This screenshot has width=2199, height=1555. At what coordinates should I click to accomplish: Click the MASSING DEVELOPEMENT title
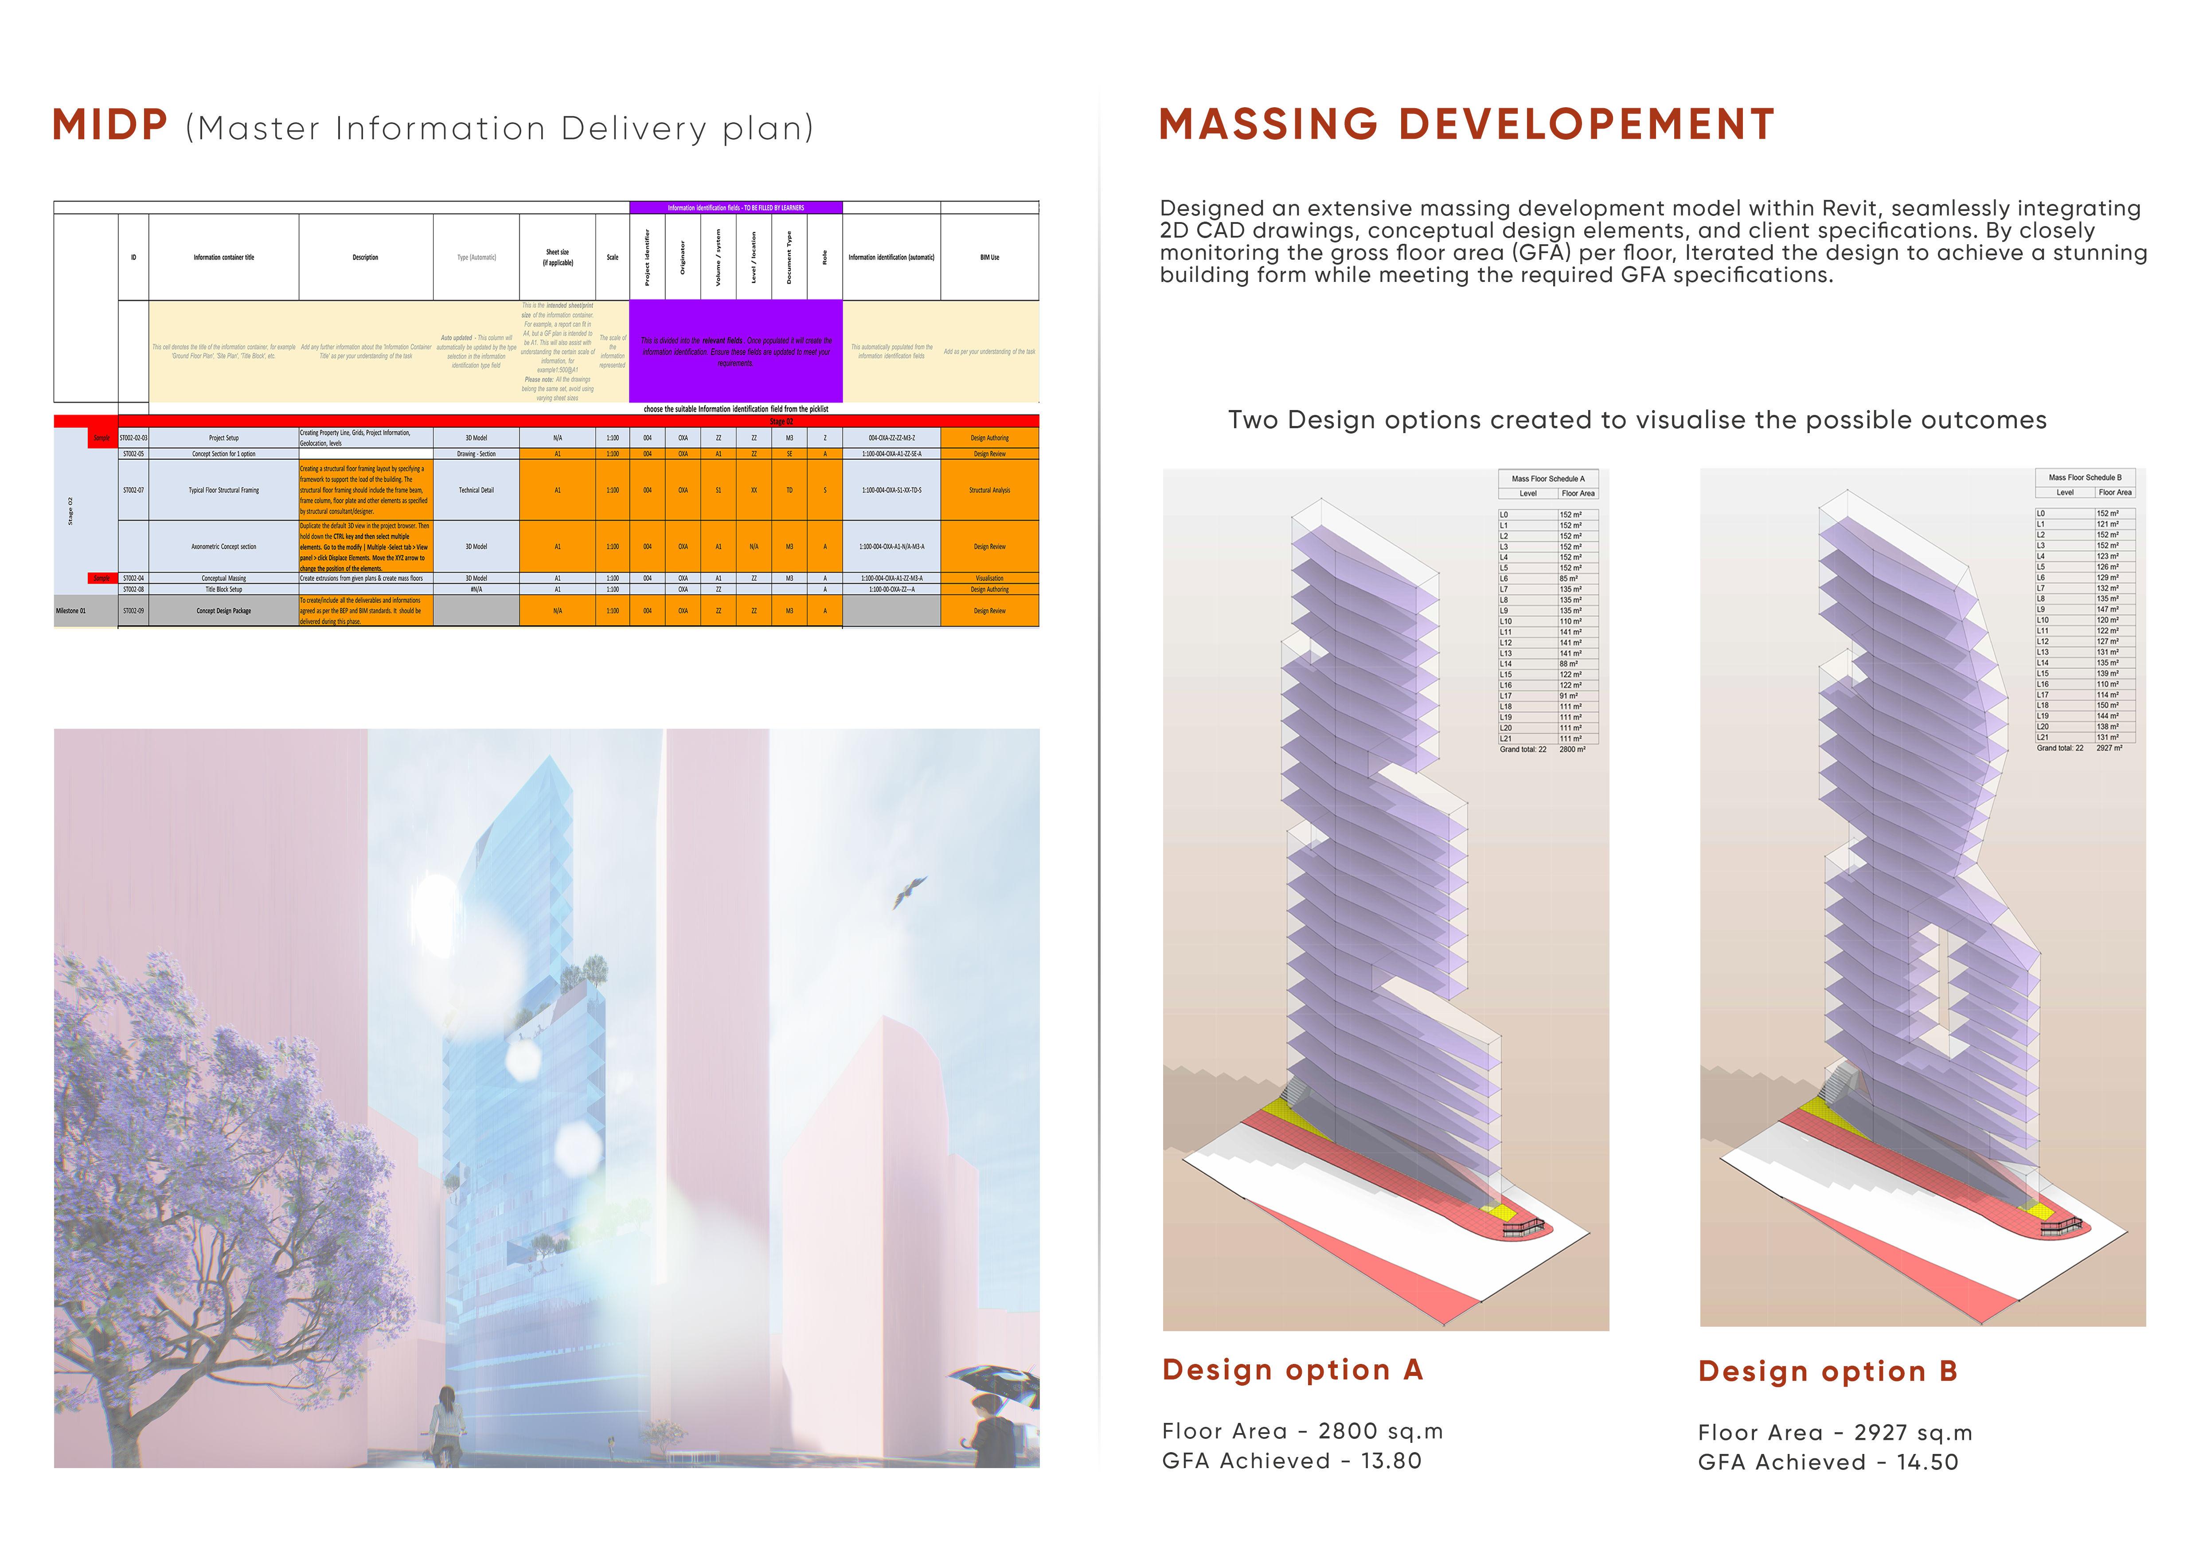pos(1466,125)
